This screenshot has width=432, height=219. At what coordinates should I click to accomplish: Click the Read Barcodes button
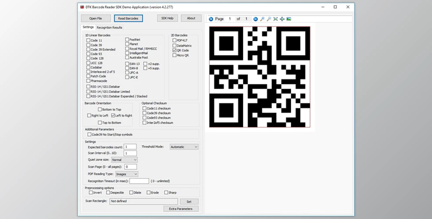128,18
